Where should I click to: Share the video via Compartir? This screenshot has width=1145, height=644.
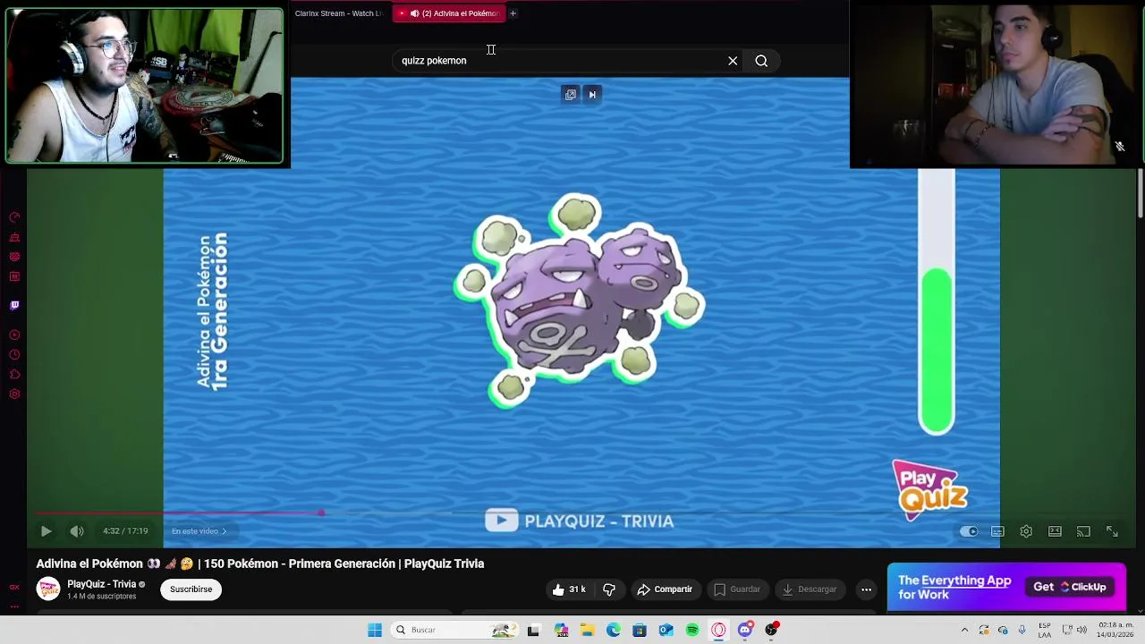point(665,589)
